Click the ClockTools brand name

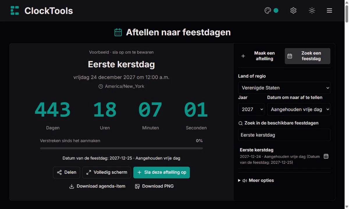point(49,11)
